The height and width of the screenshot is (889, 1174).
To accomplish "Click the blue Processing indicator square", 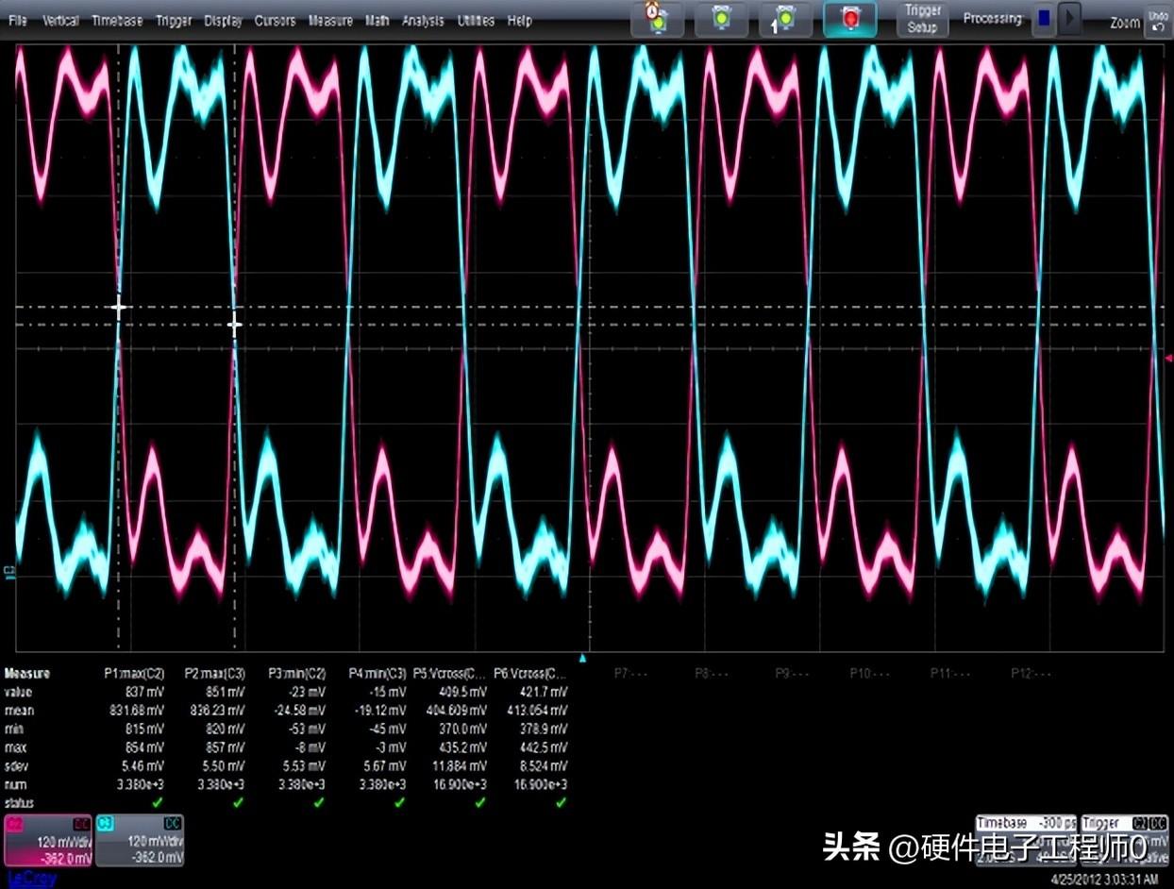I will (x=1044, y=19).
